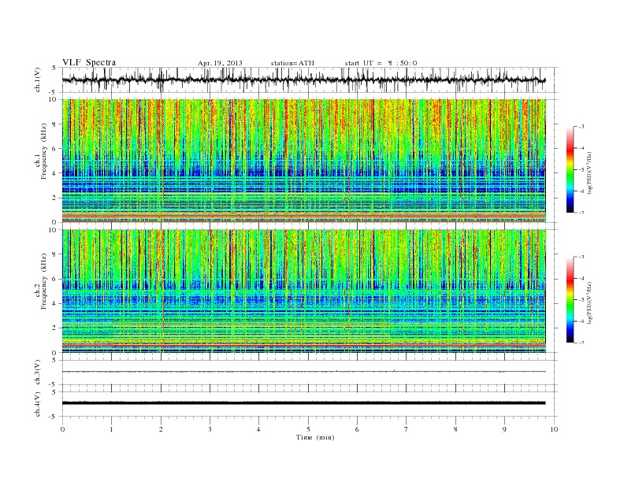The width and height of the screenshot is (624, 482).
Task: Click time axis tick label "4"
Action: pyautogui.click(x=258, y=429)
